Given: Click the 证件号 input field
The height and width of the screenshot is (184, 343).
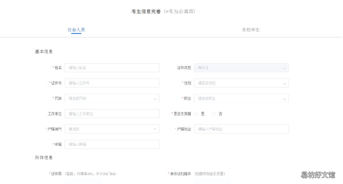Looking at the screenshot, I should pos(112,83).
